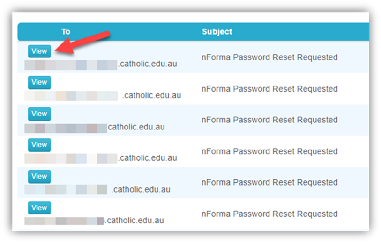Select the last row's Password Reset subject
This screenshot has height=243, width=381.
point(269,214)
